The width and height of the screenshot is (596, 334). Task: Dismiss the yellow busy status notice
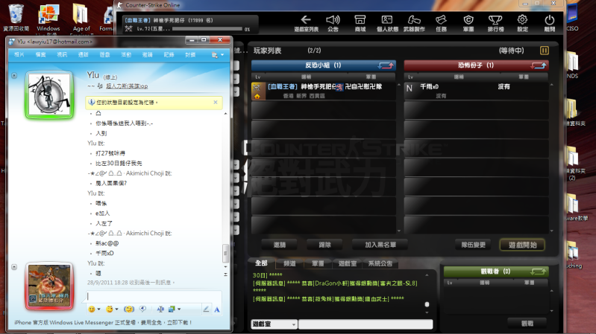(216, 103)
